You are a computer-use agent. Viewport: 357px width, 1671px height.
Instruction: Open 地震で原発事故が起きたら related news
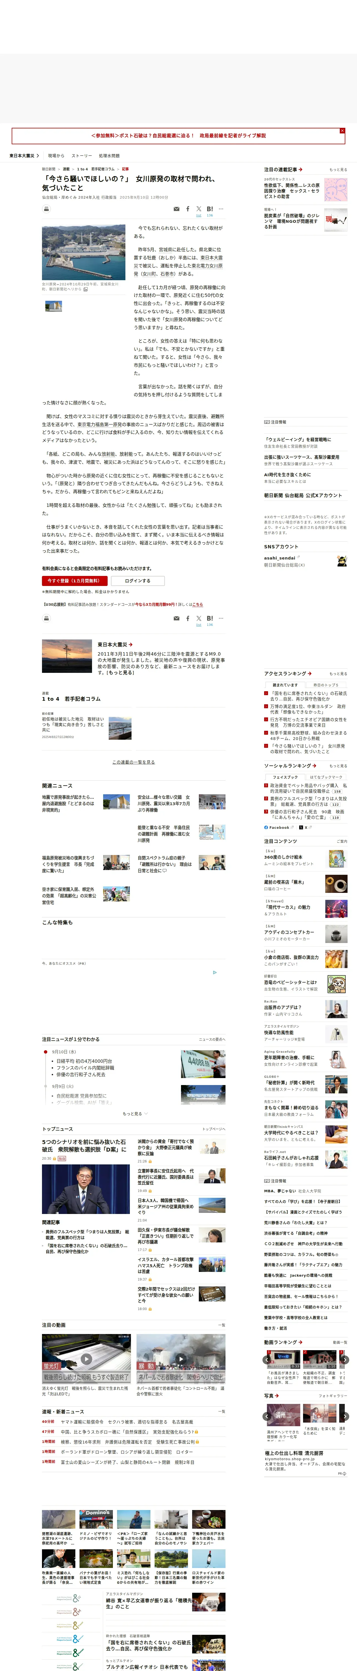click(68, 803)
